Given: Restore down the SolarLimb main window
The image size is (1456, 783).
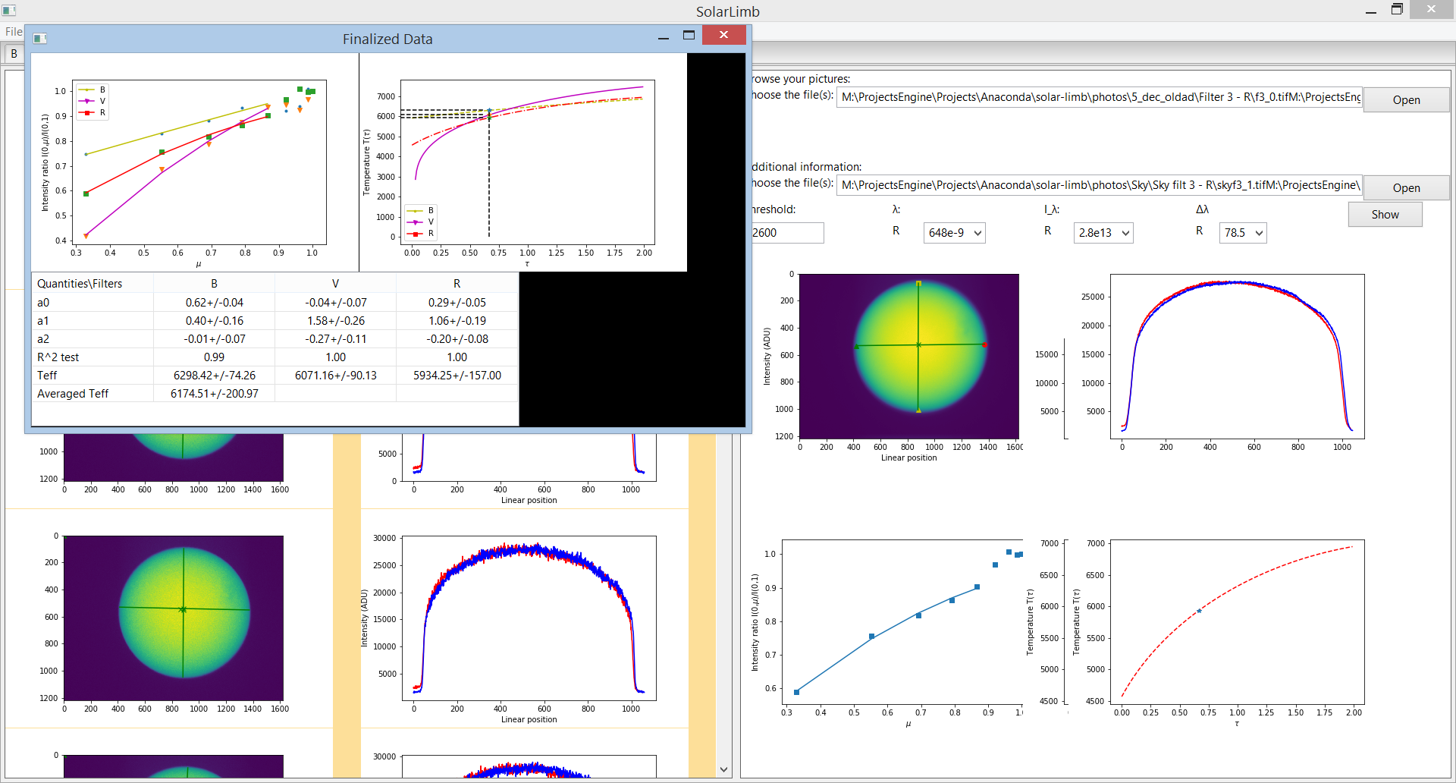Looking at the screenshot, I should pyautogui.click(x=1397, y=10).
